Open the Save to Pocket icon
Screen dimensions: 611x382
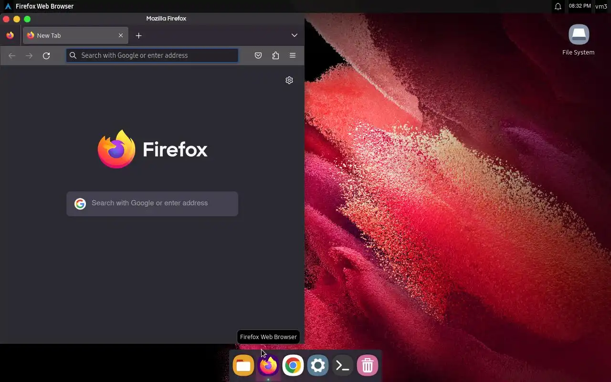[258, 55]
